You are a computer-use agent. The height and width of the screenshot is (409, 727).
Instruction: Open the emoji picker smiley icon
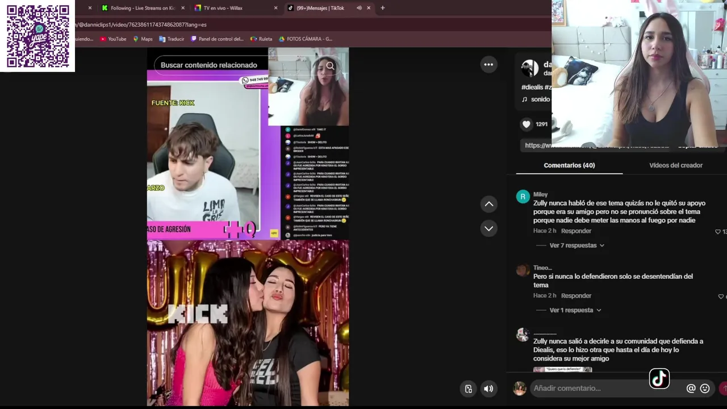tap(705, 389)
